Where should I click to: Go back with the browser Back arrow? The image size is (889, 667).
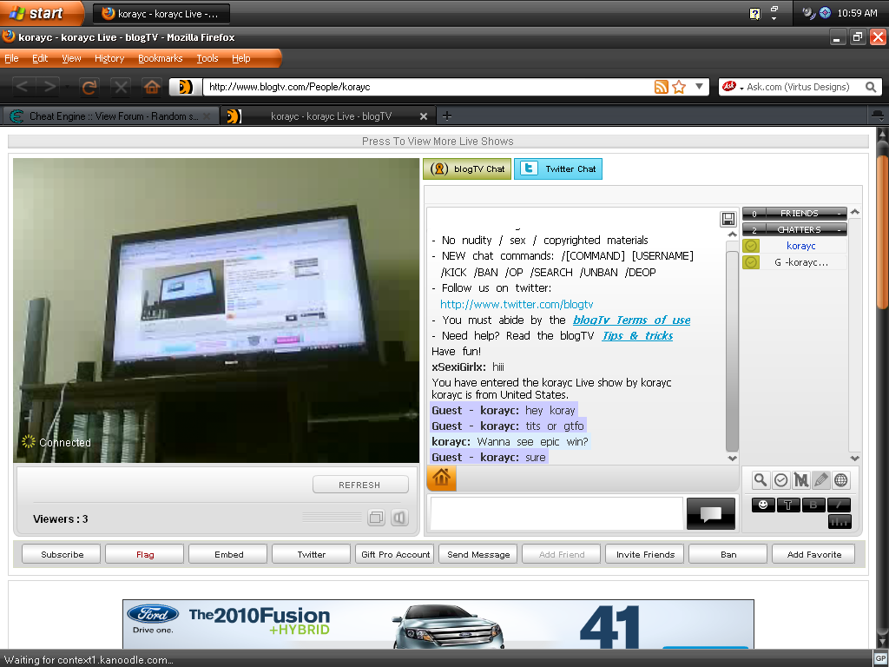(x=22, y=87)
